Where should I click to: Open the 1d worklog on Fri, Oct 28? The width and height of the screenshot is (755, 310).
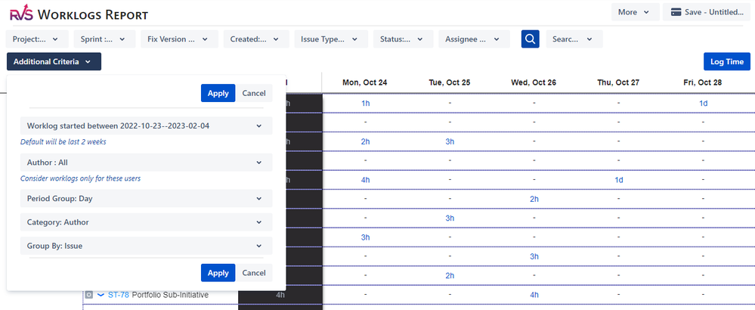coord(703,103)
